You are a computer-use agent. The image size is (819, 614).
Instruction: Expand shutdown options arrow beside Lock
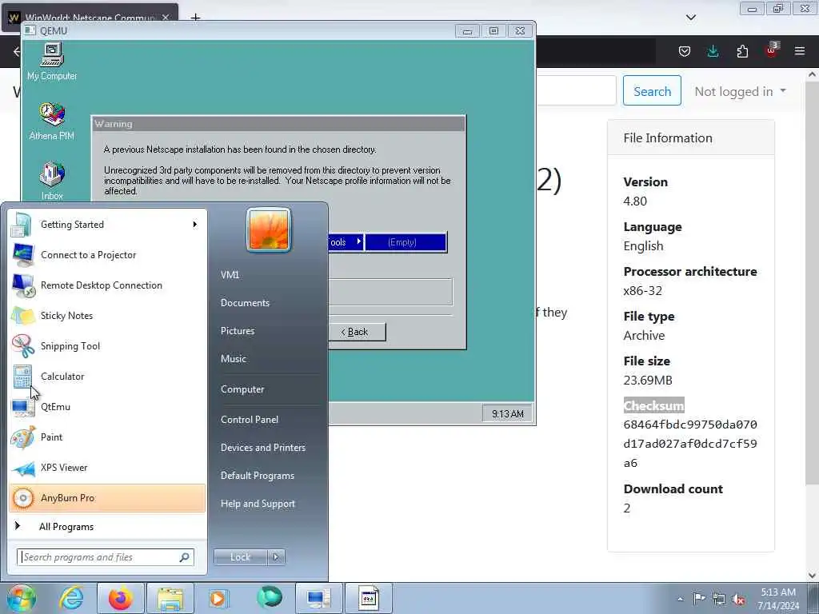tap(276, 557)
